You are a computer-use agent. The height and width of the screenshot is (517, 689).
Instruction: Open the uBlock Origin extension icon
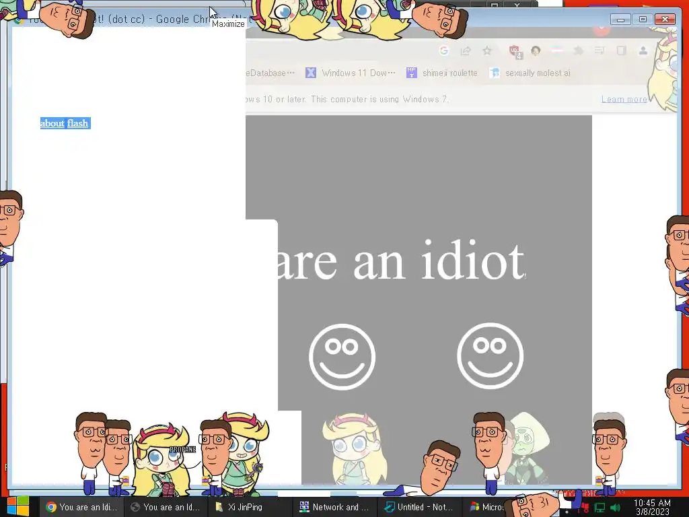coord(515,51)
